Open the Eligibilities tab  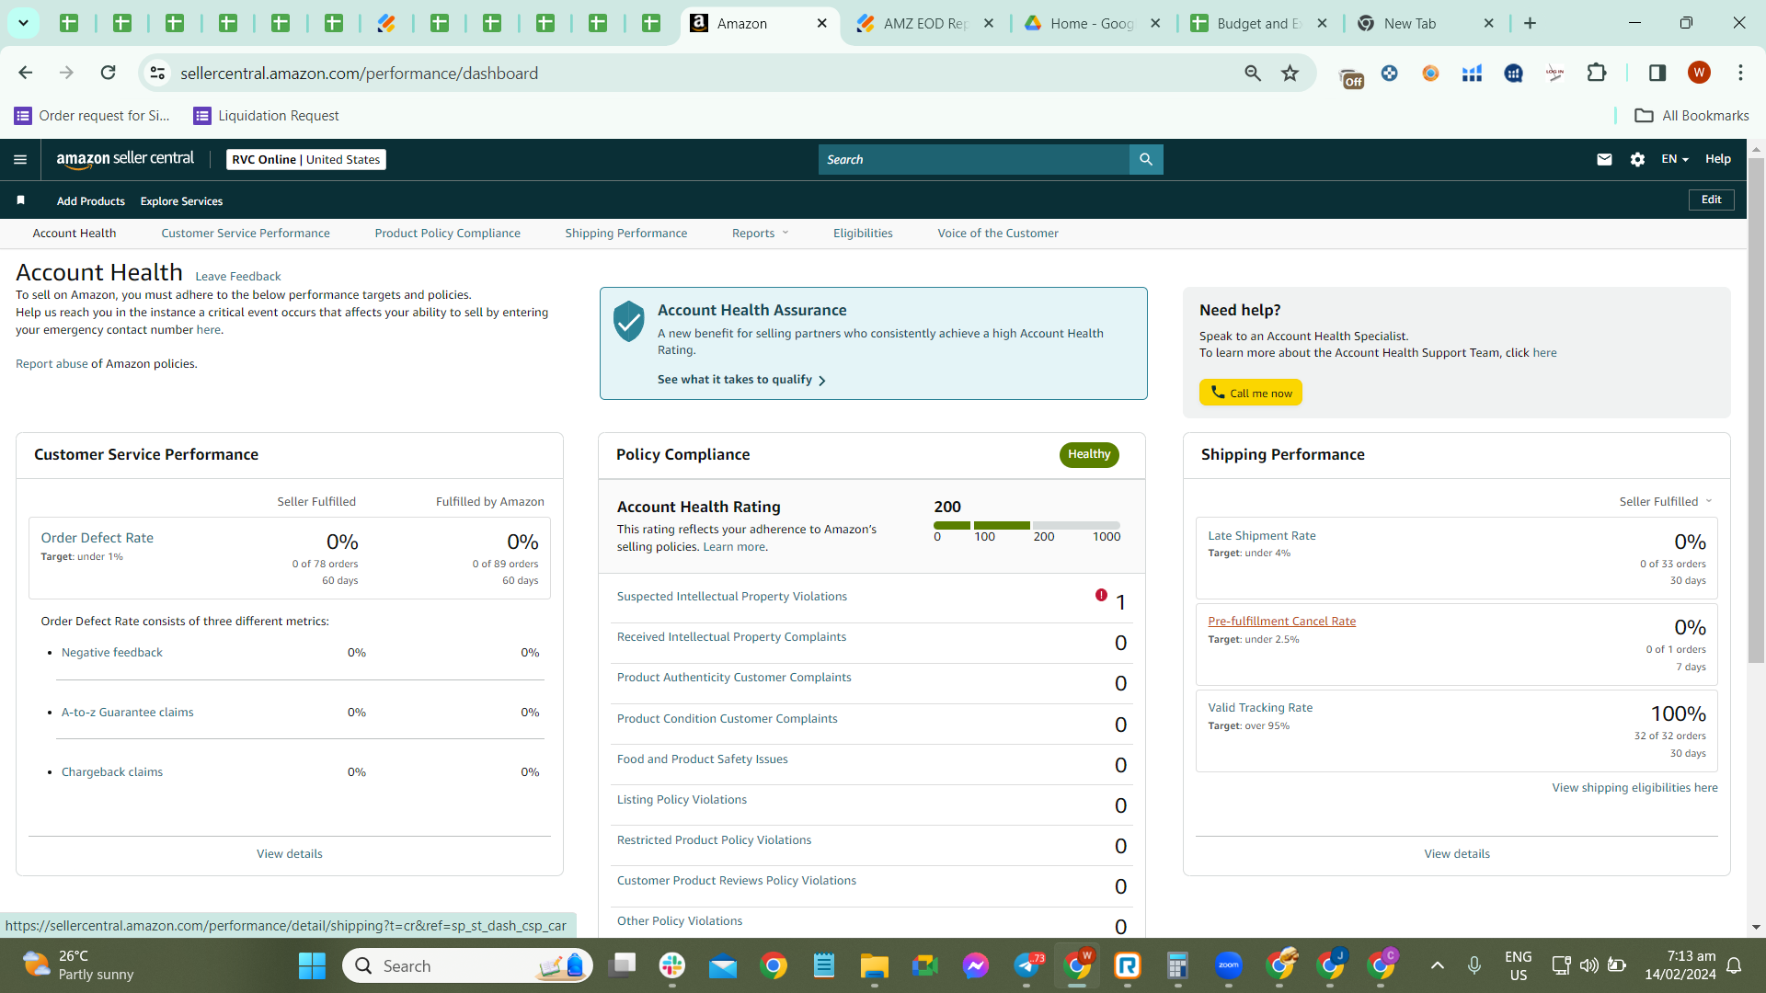point(863,234)
